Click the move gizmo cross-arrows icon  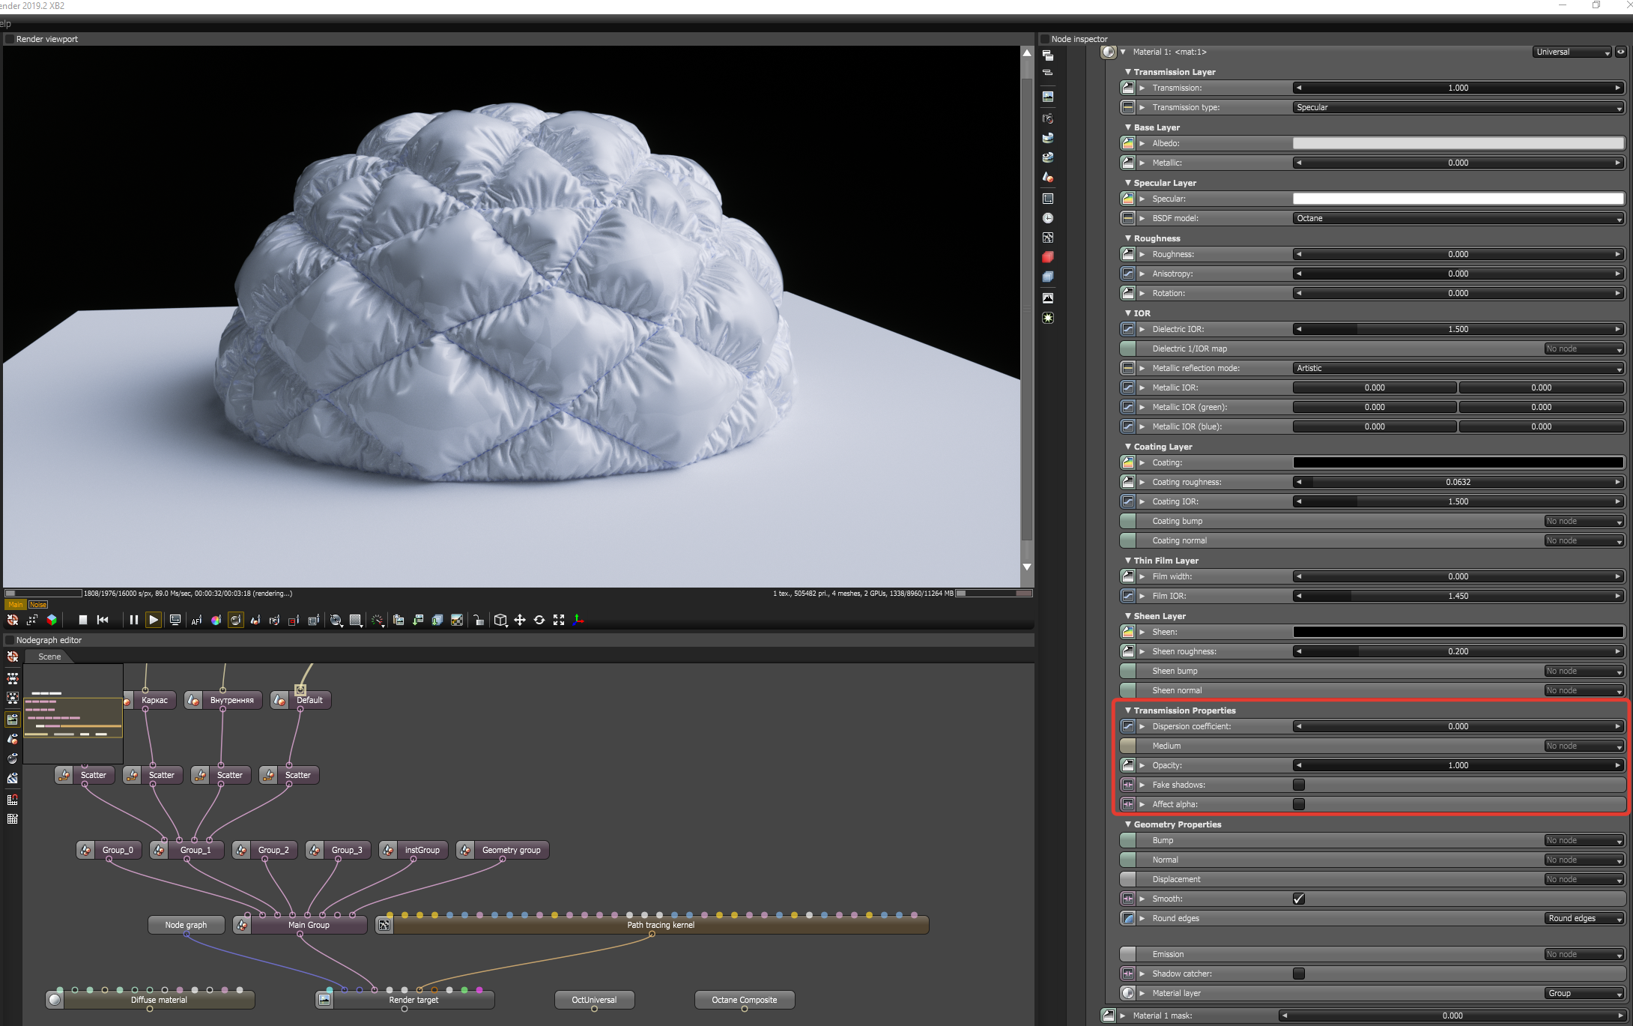point(520,620)
